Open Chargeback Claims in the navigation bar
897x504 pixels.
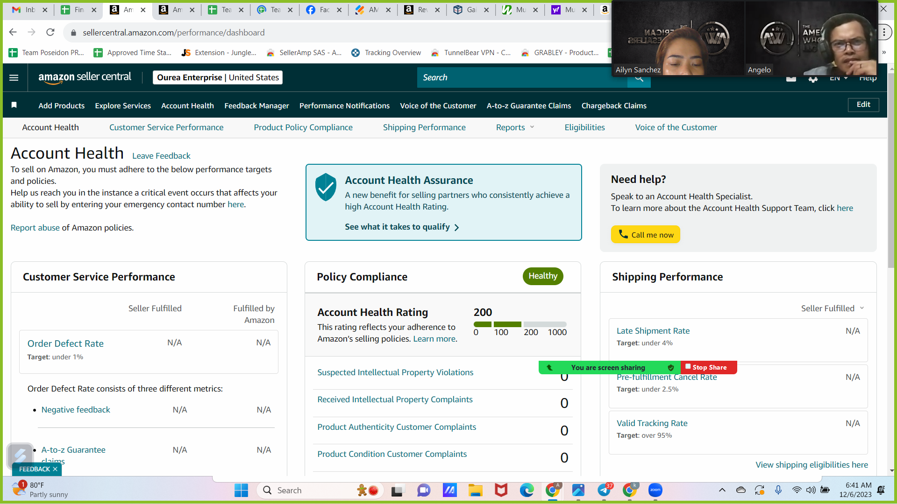pyautogui.click(x=614, y=106)
